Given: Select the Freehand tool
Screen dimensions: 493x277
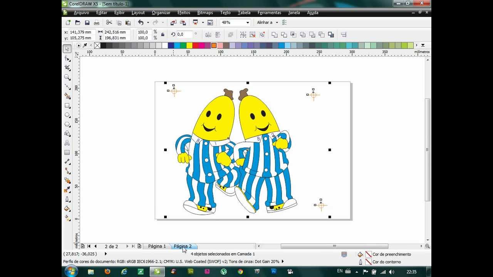Looking at the screenshot, I should point(67,87).
